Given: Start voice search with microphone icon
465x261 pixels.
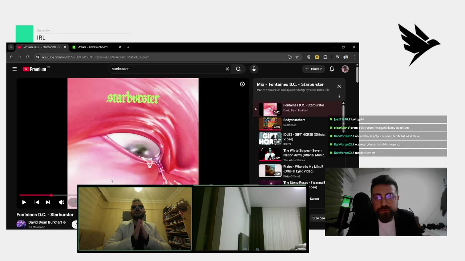Looking at the screenshot, I should pos(254,69).
